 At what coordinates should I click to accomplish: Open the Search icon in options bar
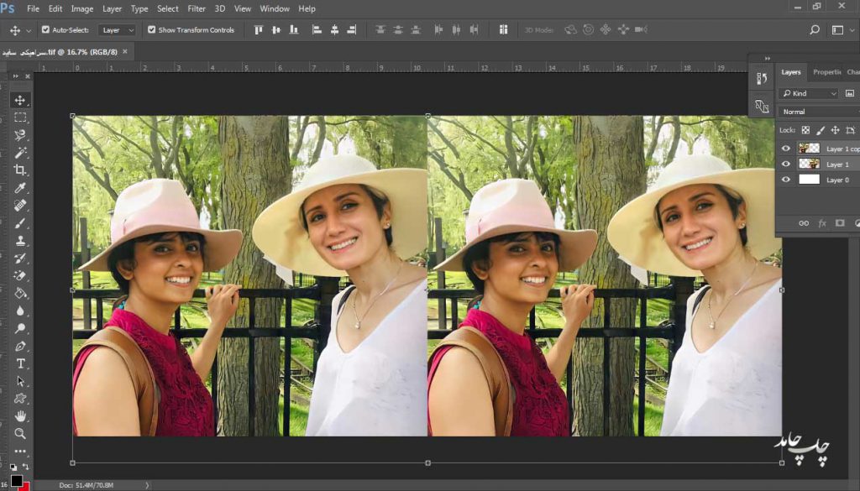point(815,30)
